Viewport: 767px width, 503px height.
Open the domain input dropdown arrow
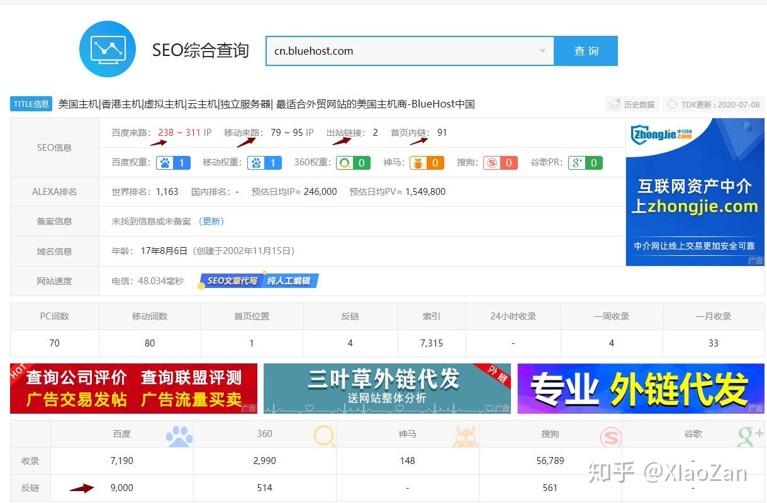coord(542,51)
